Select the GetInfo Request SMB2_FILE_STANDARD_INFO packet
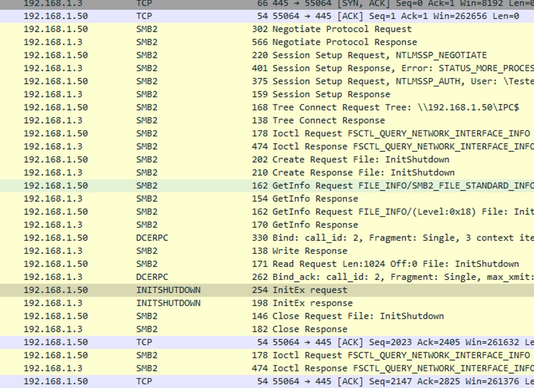 click(267, 185)
